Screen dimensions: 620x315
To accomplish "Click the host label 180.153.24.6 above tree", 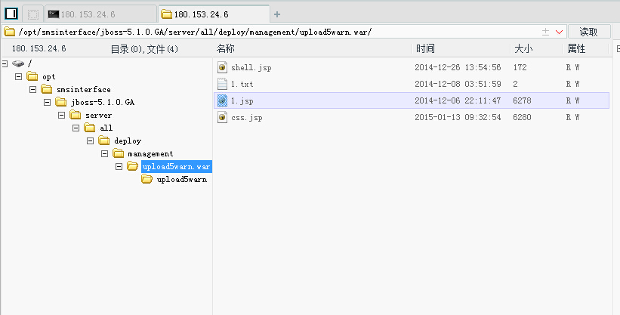I will pos(39,48).
